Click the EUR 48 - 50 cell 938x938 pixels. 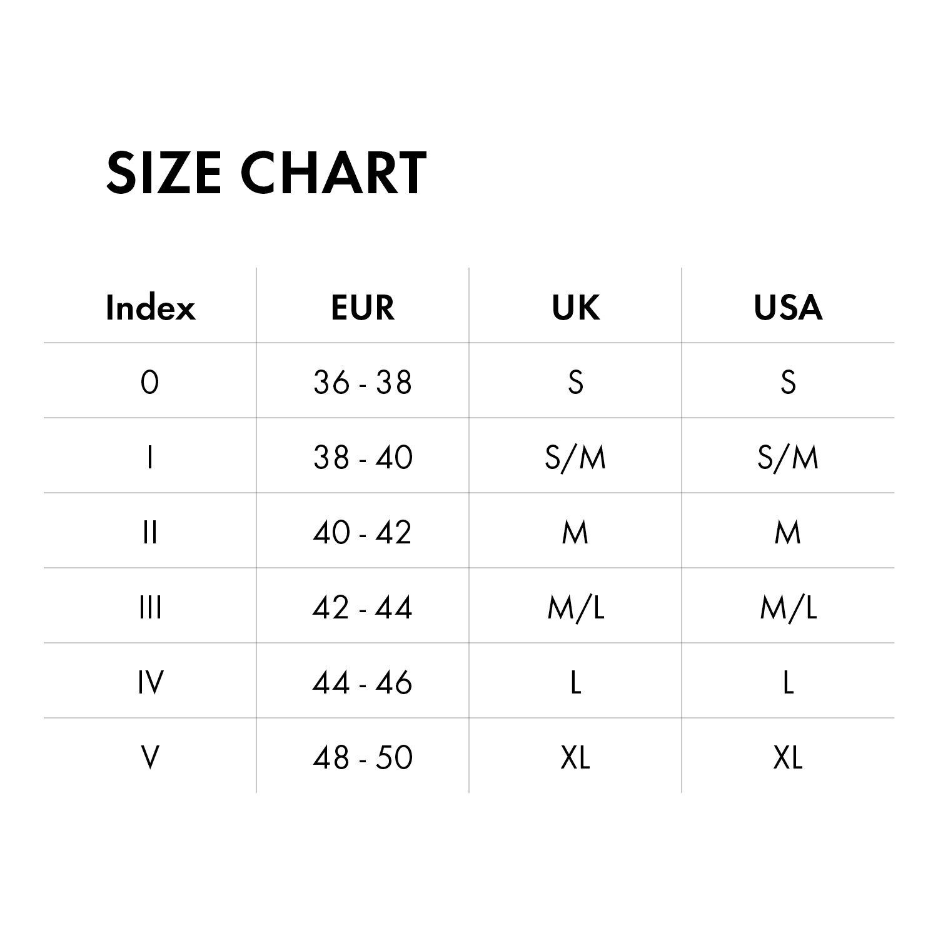[x=363, y=757]
